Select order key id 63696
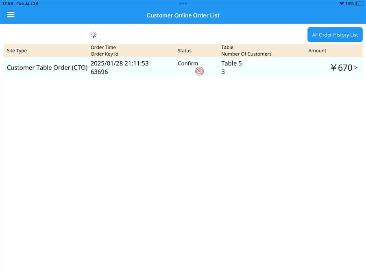 (x=99, y=72)
